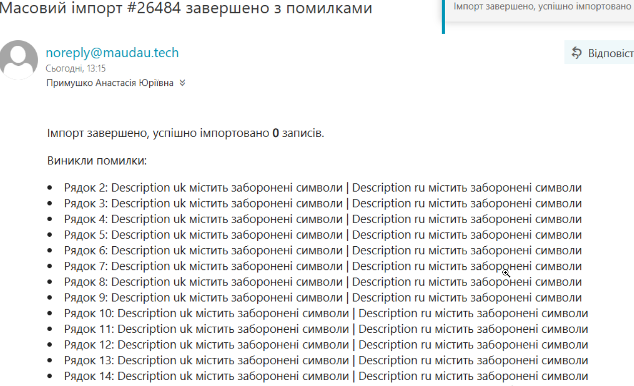
Task: Click the Рядок 10 error line
Action: point(326,314)
